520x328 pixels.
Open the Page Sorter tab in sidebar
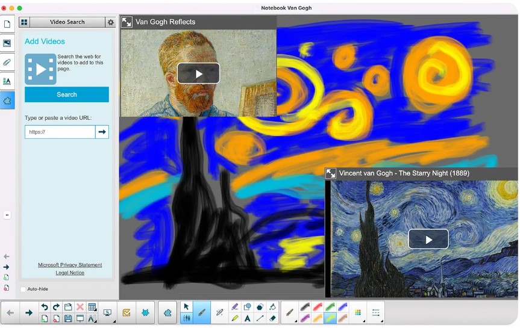pyautogui.click(x=7, y=24)
